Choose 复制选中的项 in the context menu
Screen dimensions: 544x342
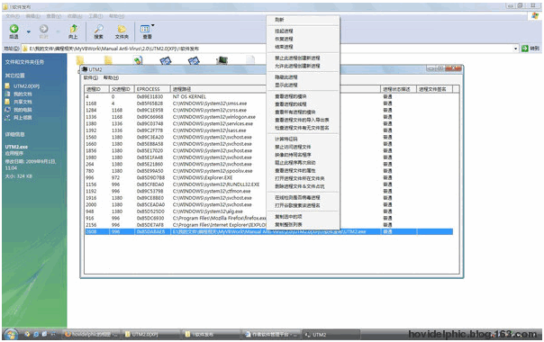288,216
